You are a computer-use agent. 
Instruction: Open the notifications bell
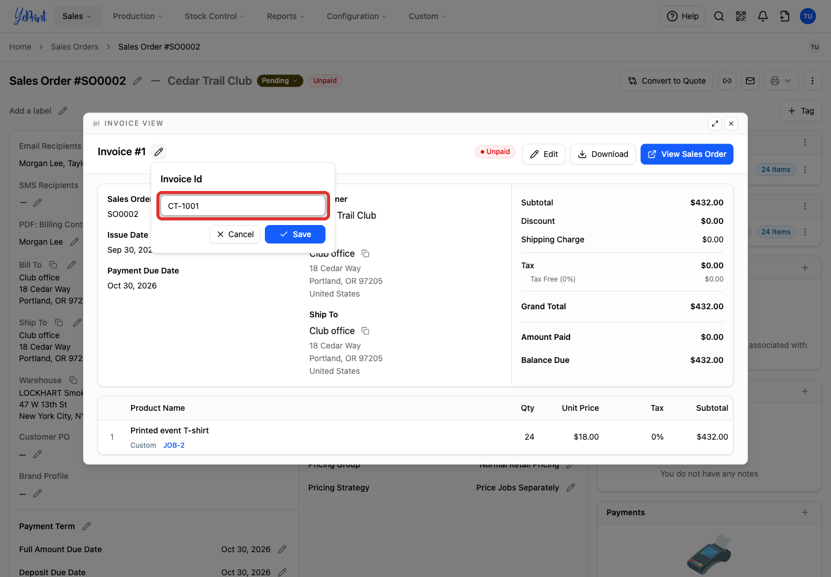(763, 16)
